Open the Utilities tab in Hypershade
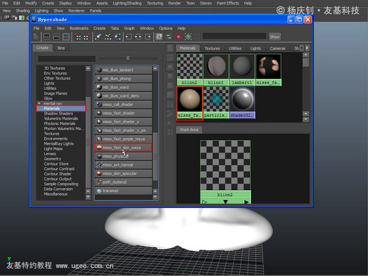Image resolution: width=368 pixels, height=276 pixels. pyautogui.click(x=235, y=48)
